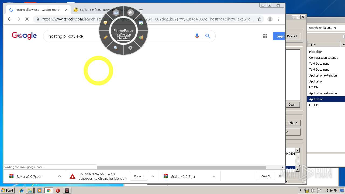
Task: Go back in Chrome
Action: [x=10, y=19]
